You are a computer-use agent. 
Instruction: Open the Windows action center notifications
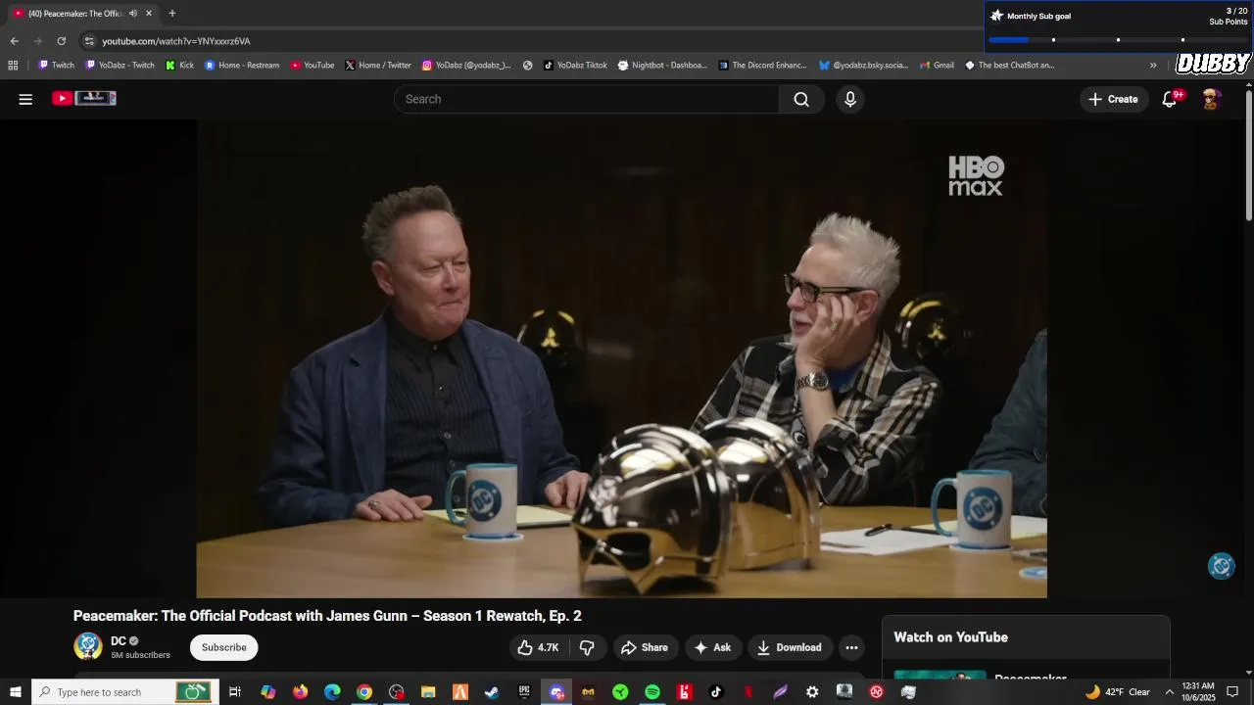(1233, 692)
